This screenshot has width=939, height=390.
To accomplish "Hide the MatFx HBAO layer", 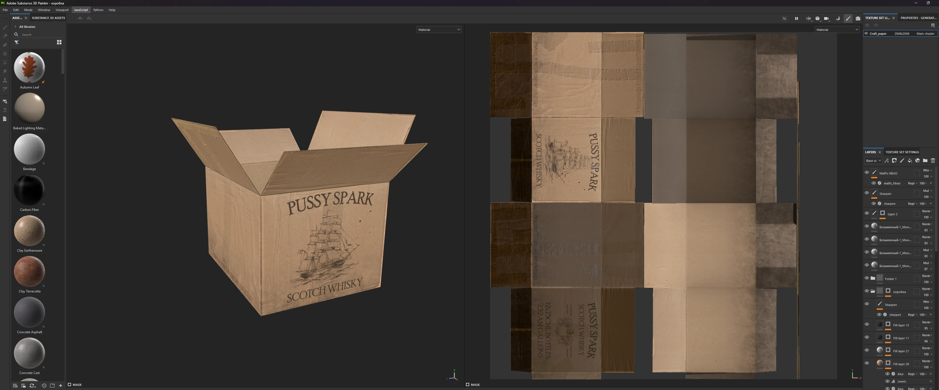I will (x=867, y=173).
